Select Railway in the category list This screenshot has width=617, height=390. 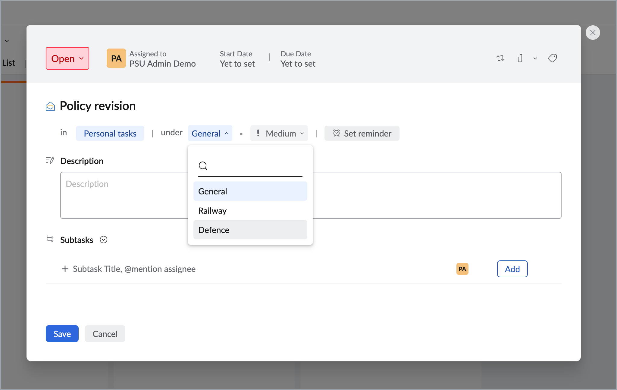[x=250, y=210]
